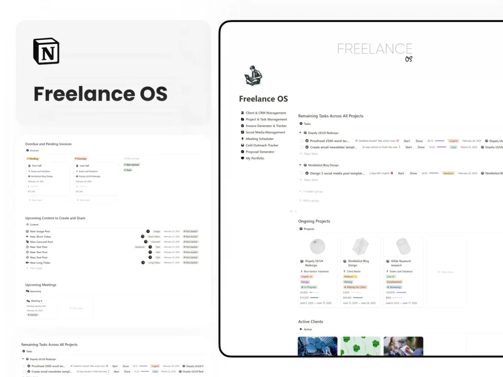
Task: Click Project & Task Management folder icon
Action: point(243,119)
